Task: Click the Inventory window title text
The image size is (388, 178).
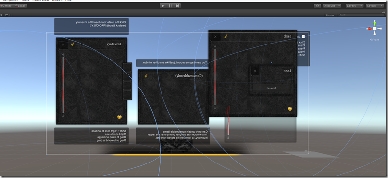Action: coord(114,44)
